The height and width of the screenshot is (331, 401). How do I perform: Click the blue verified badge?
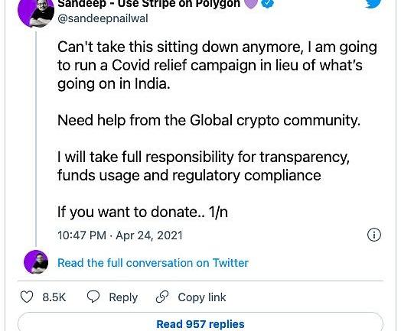coord(268,4)
